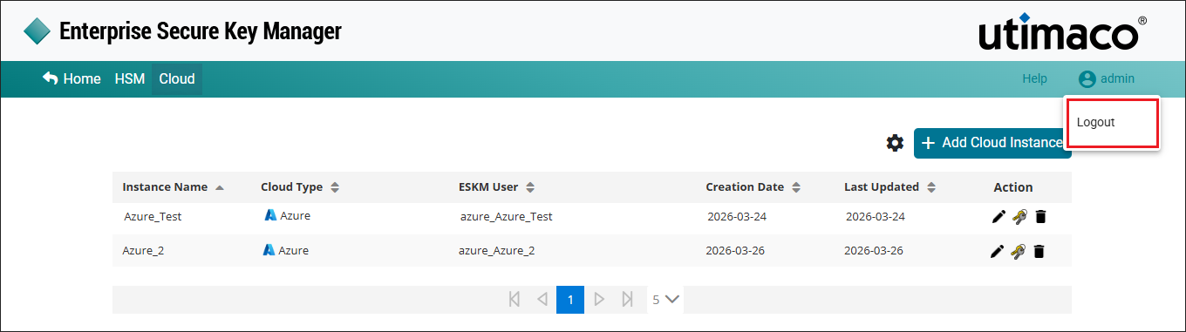Click the admin user avatar icon
The image size is (1186, 332).
point(1087,79)
